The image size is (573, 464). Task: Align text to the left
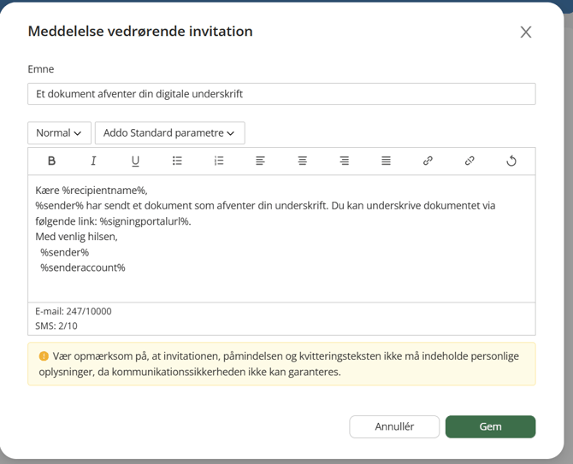[x=261, y=161]
